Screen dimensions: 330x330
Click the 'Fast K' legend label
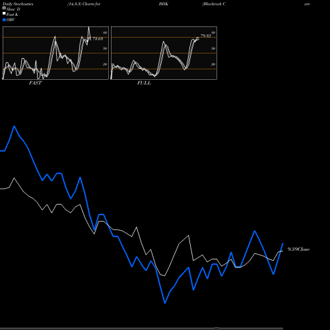click(x=13, y=15)
